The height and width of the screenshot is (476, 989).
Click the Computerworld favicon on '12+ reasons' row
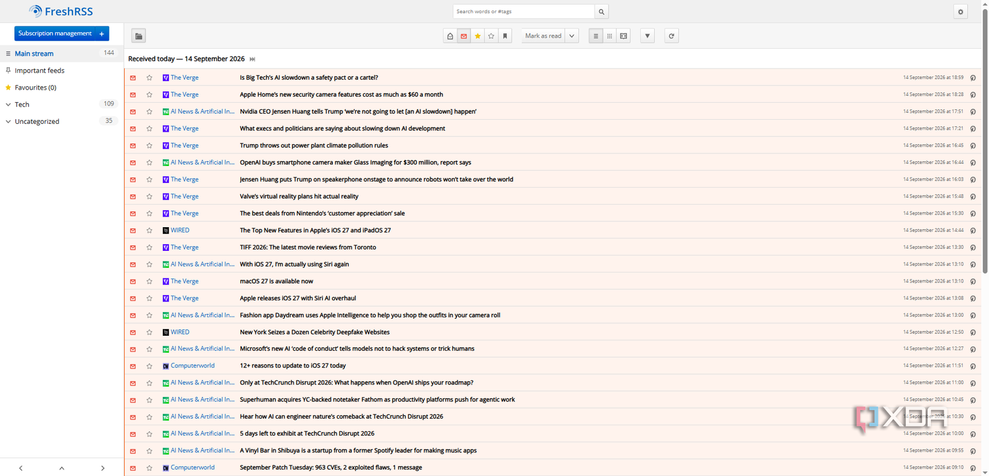(166, 366)
